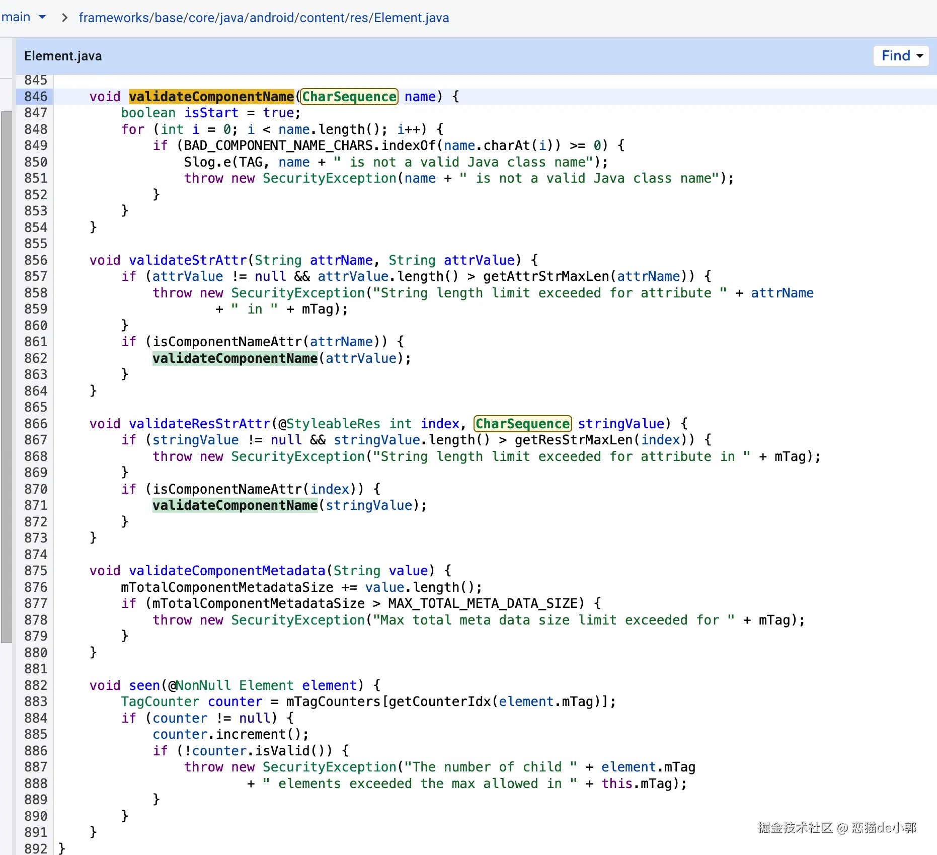Select line number 846 in the gutter
937x855 pixels.
[x=35, y=97]
